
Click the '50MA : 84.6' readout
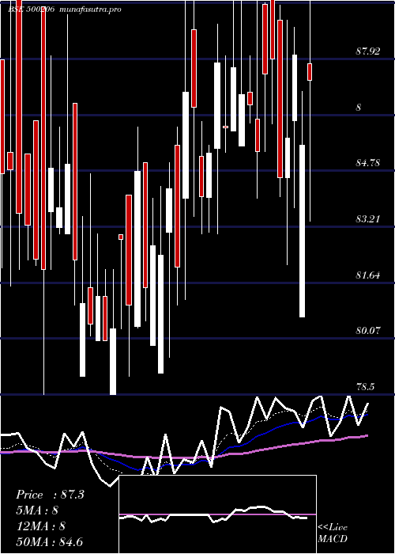click(50, 541)
